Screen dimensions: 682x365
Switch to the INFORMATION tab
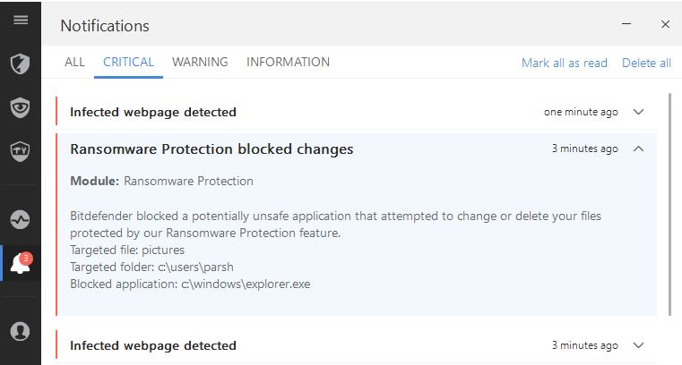tap(288, 63)
